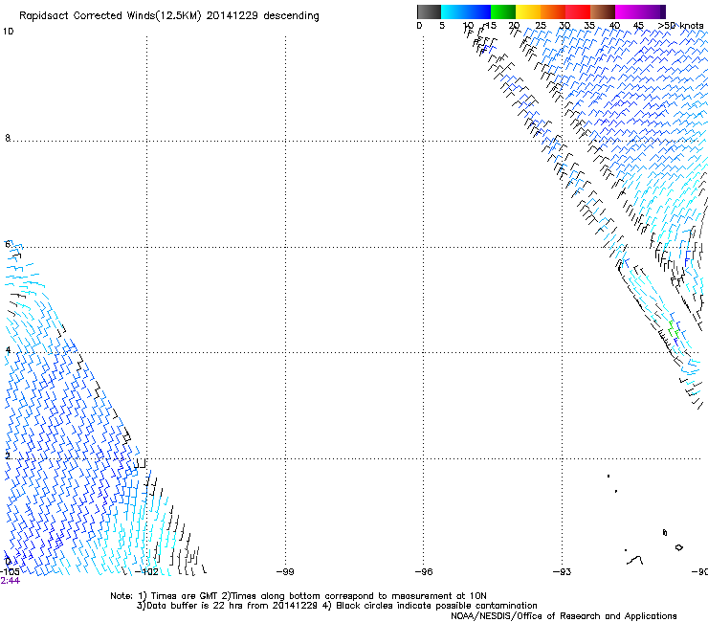Click the 'NOAA/NESDIS/Office of Research and Applications' credit
Screen dimensions: 708x622
[x=564, y=616]
